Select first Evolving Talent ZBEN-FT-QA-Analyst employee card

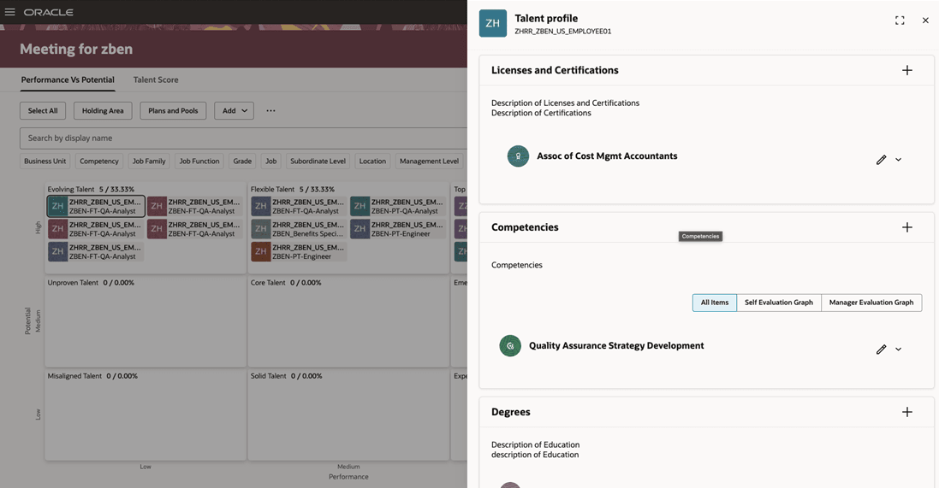[96, 206]
